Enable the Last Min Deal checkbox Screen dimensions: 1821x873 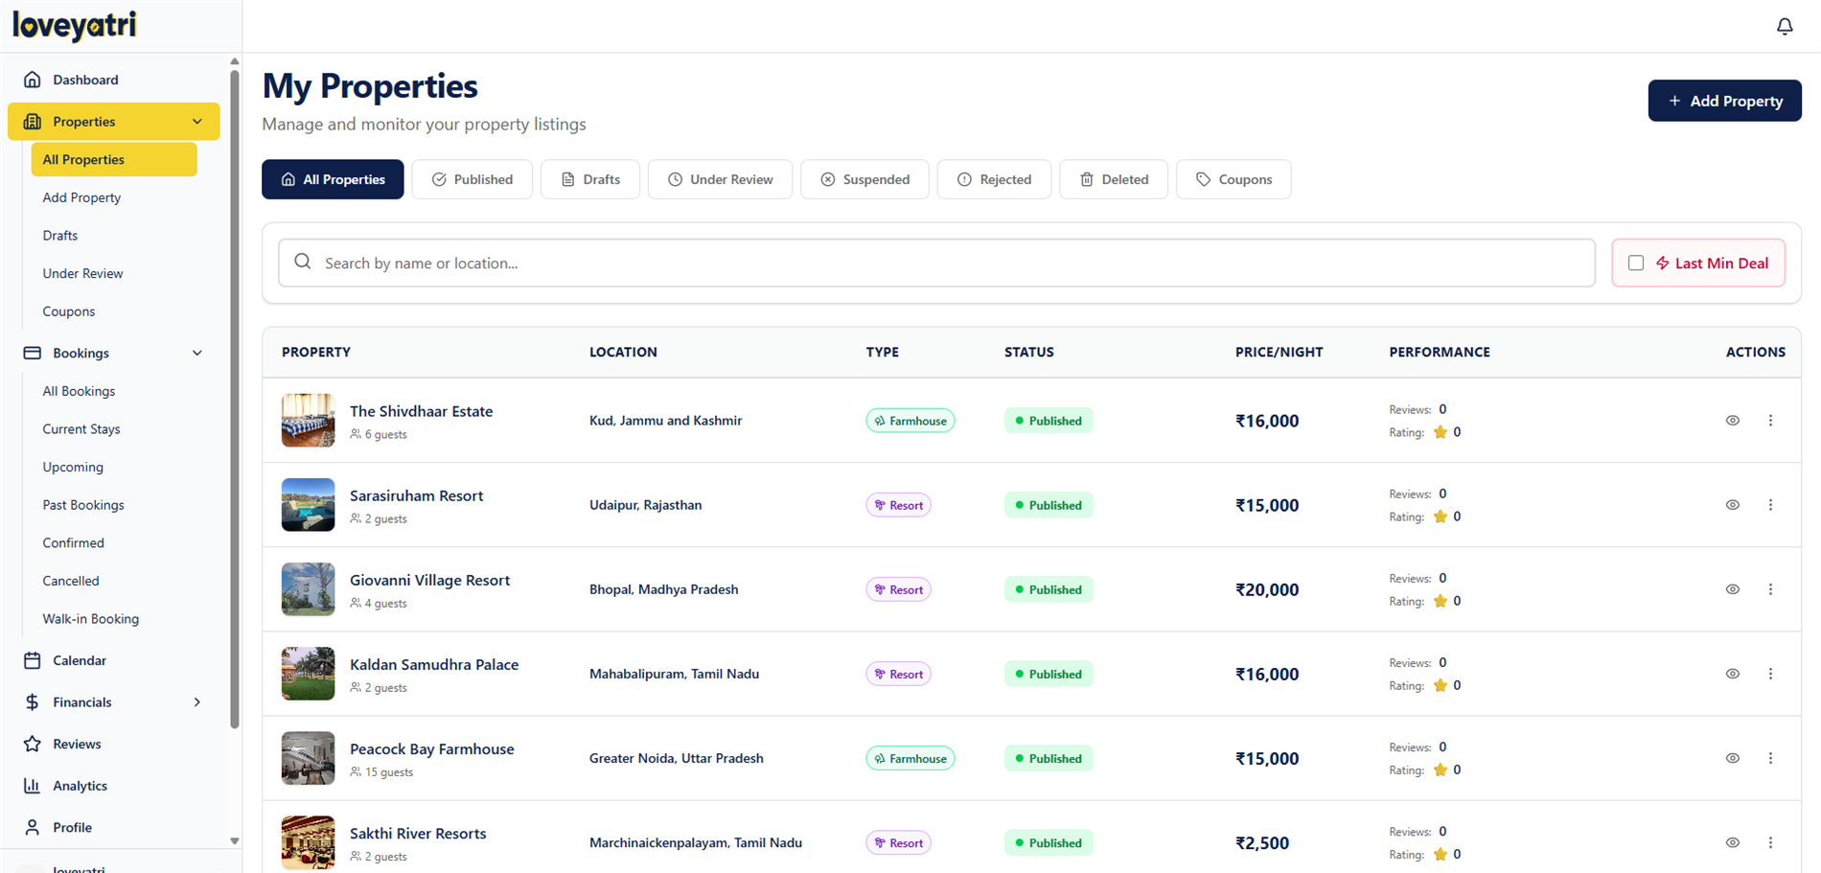1636,263
